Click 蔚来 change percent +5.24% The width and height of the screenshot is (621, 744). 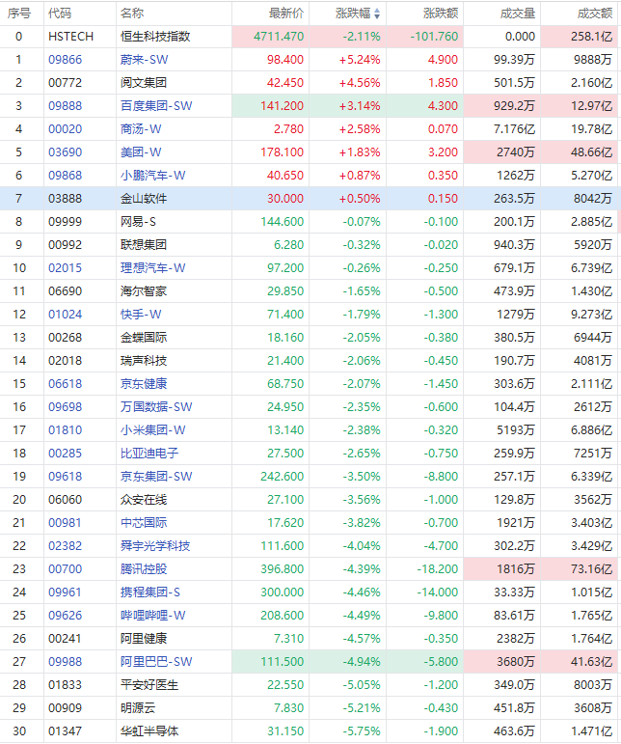[x=360, y=59]
